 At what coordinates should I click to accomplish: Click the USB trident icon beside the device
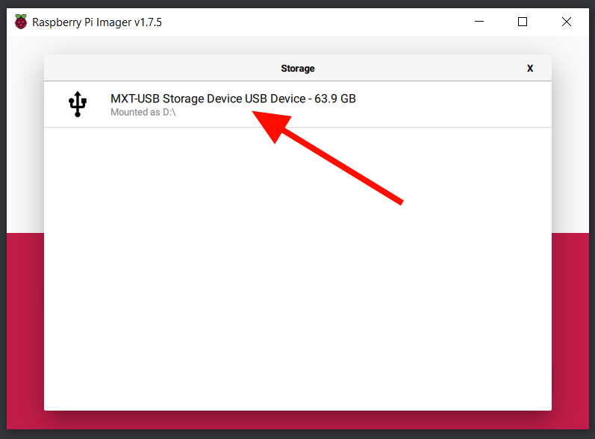point(78,104)
